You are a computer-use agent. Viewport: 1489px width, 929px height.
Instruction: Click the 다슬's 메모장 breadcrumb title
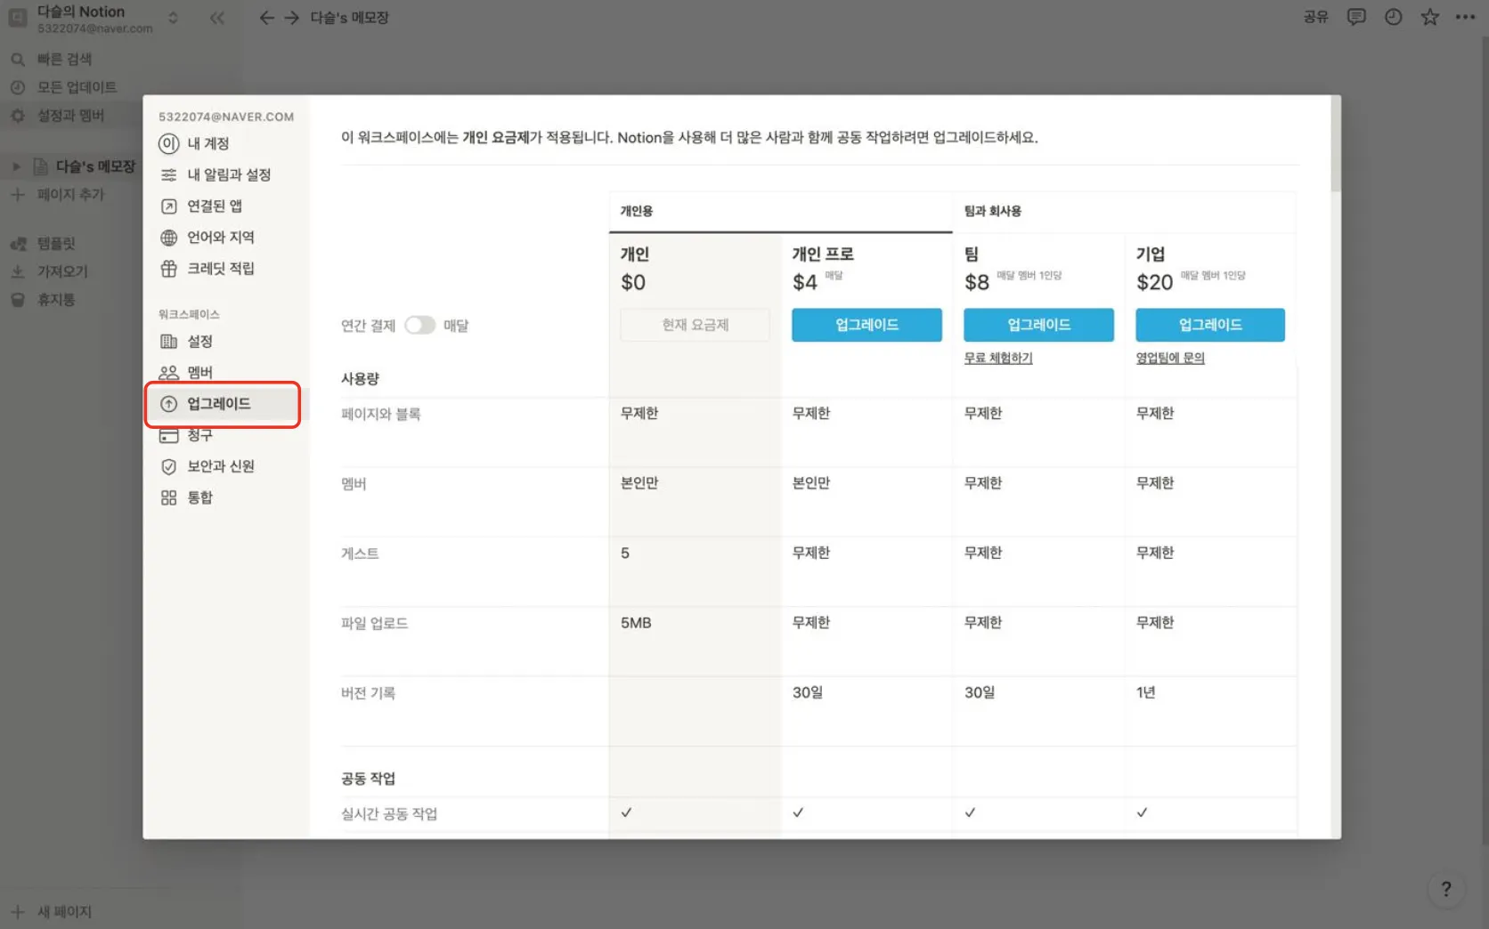coord(349,18)
